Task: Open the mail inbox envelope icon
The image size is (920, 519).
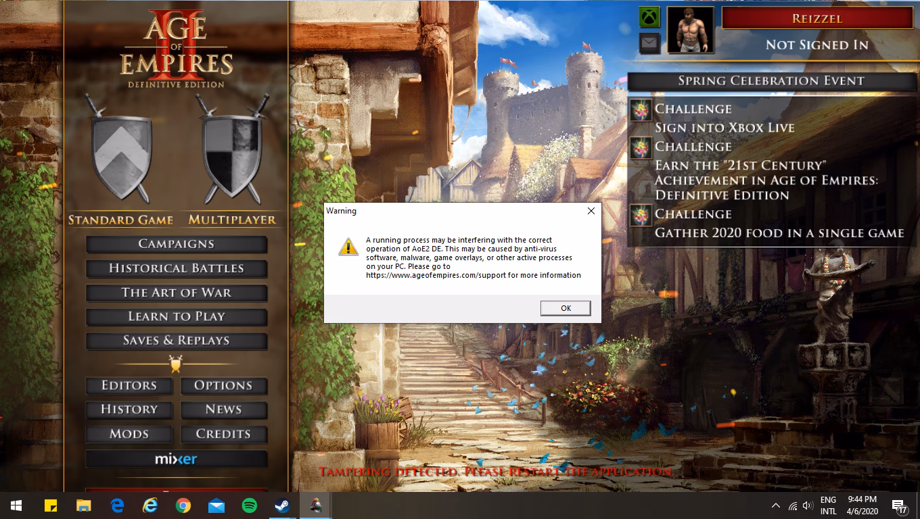Action: 649,44
